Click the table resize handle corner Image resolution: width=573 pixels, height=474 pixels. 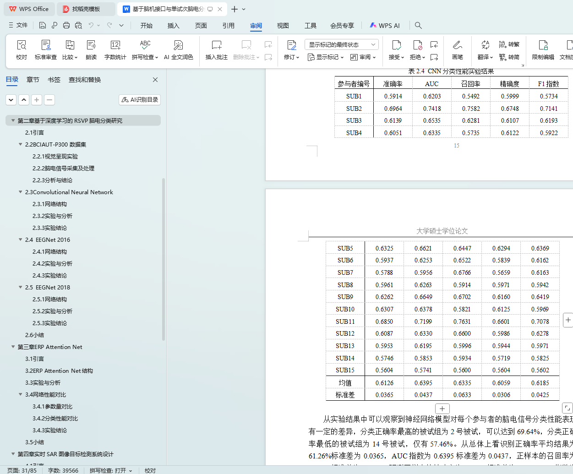[567, 408]
